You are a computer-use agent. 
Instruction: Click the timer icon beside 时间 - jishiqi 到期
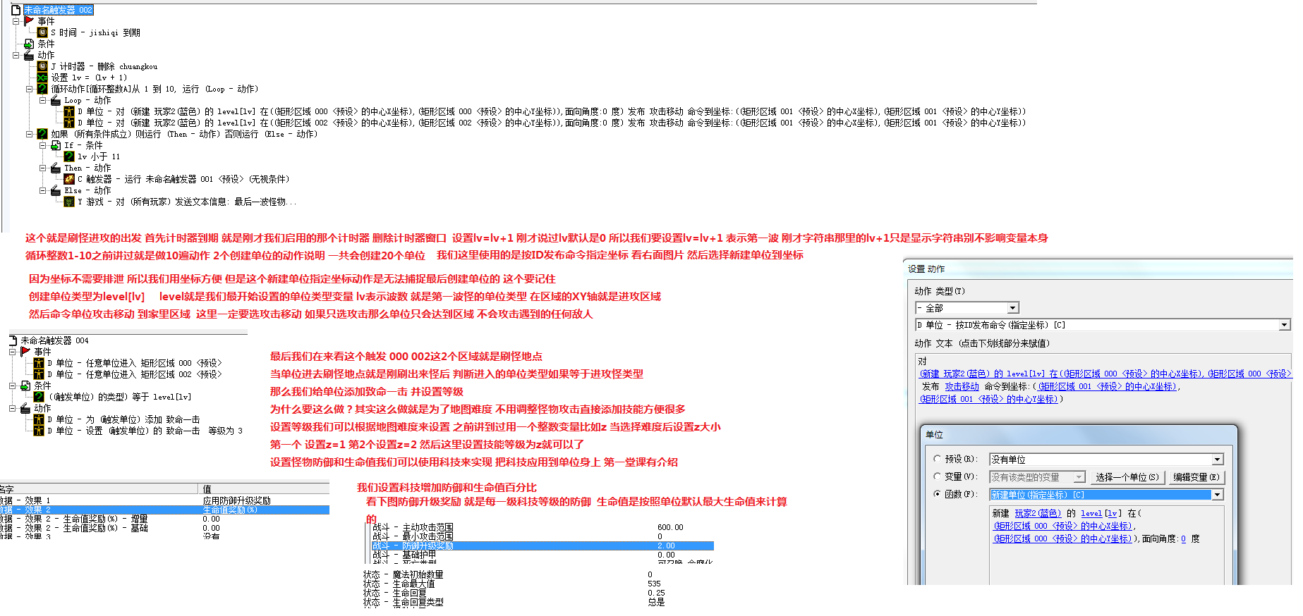42,32
